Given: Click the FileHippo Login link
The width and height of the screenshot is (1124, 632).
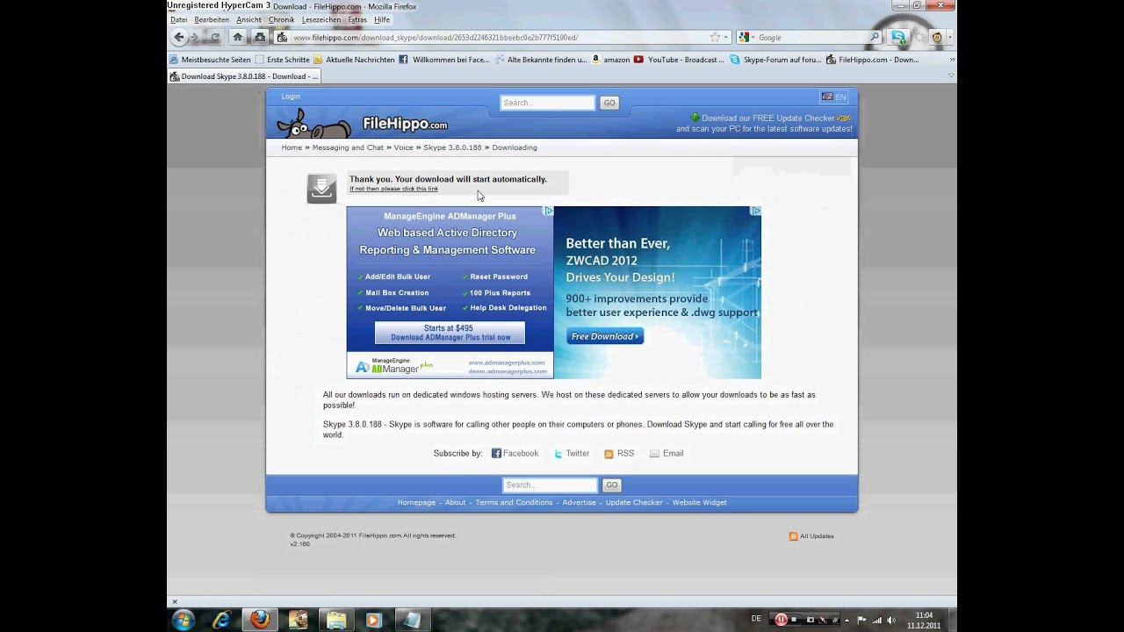Looking at the screenshot, I should [x=291, y=97].
